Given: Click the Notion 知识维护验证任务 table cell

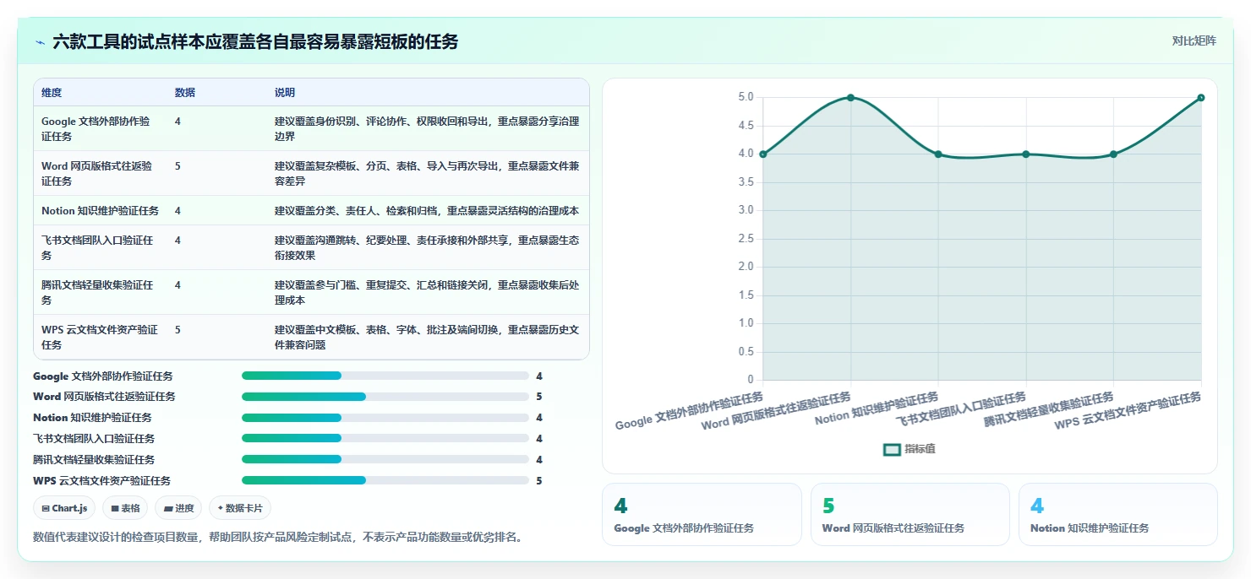Looking at the screenshot, I should tap(100, 211).
